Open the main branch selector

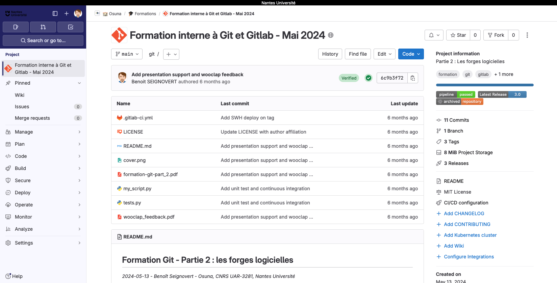(x=127, y=54)
